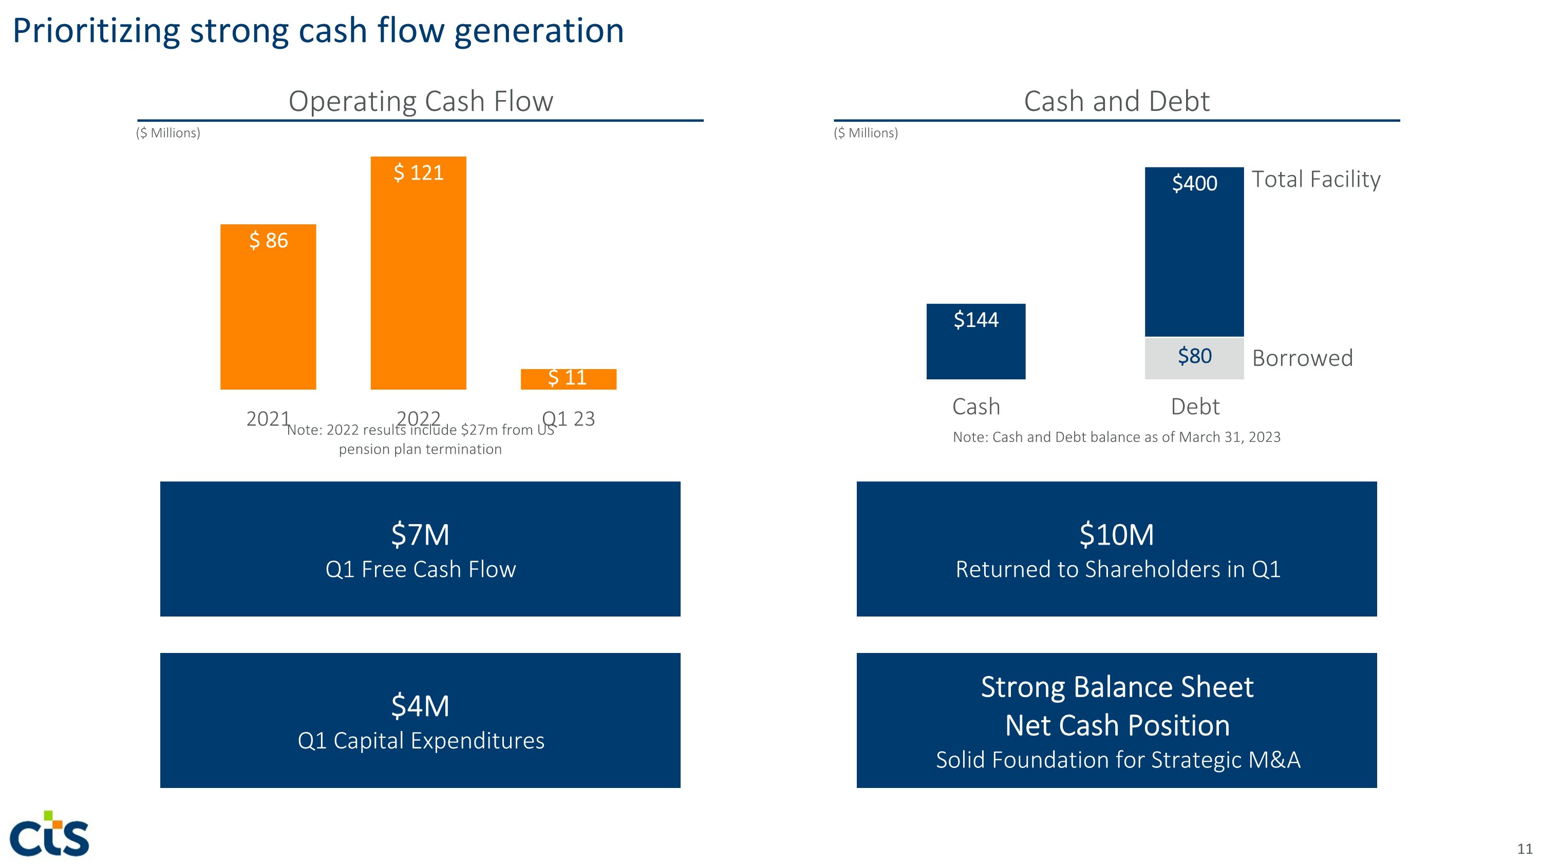
Task: Click the Operating Cash Flow heading
Action: [x=421, y=101]
